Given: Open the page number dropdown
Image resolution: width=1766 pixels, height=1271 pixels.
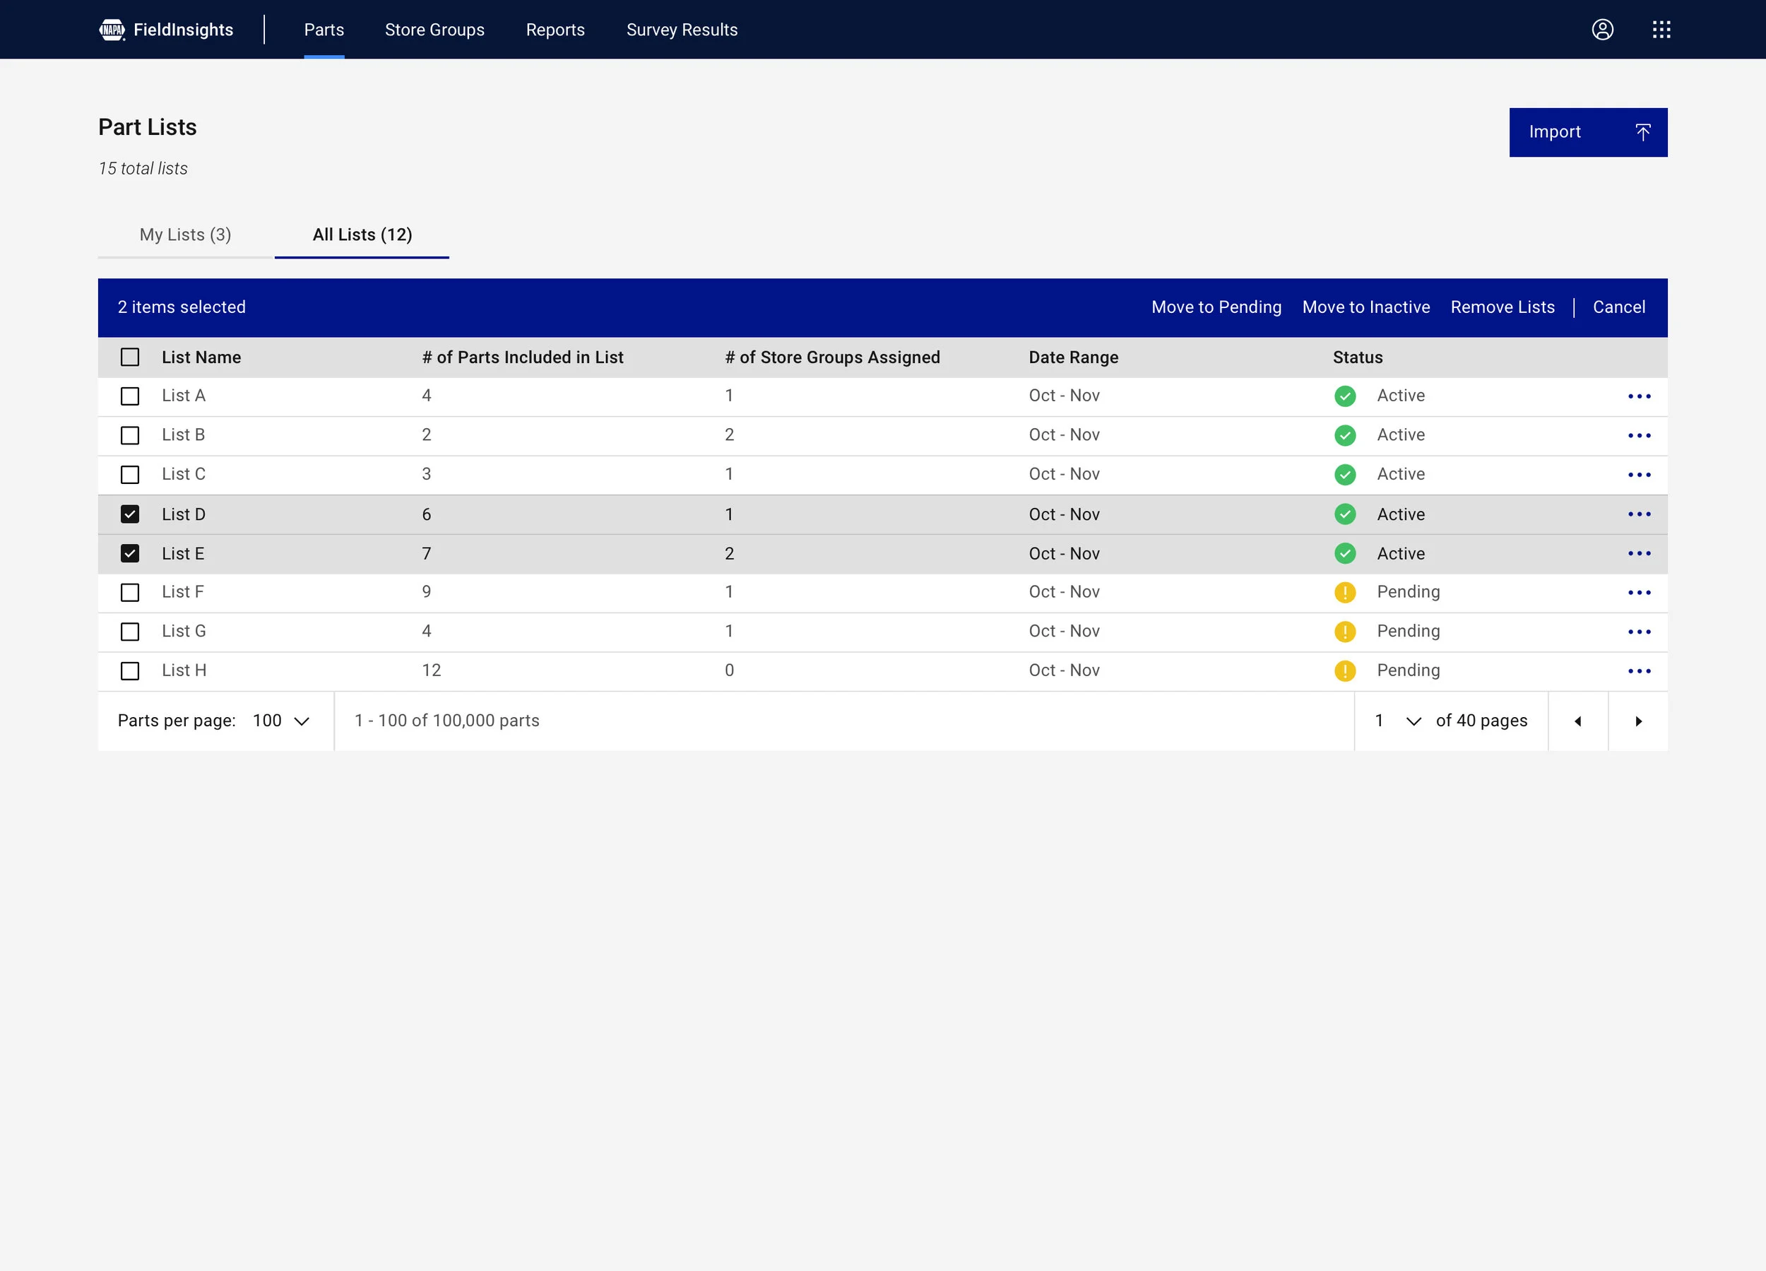Looking at the screenshot, I should pos(1398,721).
